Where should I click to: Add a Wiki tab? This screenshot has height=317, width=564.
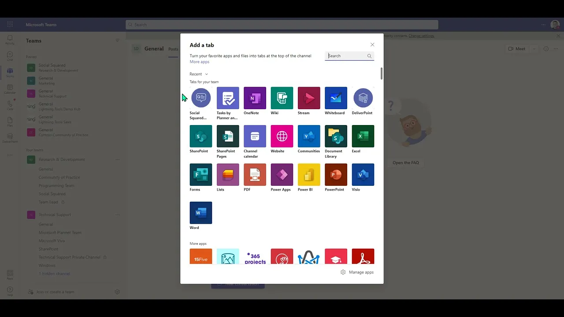tap(282, 98)
